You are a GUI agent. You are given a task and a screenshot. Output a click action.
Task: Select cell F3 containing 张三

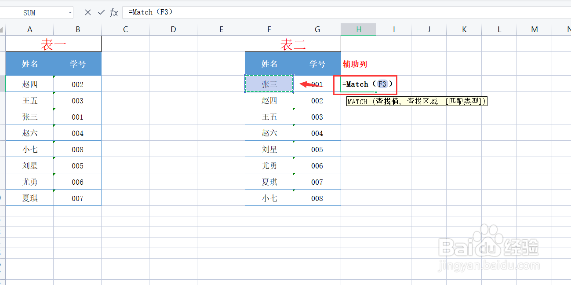[269, 84]
